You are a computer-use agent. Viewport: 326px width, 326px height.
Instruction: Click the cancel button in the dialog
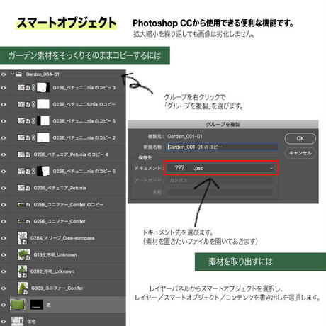pyautogui.click(x=300, y=153)
